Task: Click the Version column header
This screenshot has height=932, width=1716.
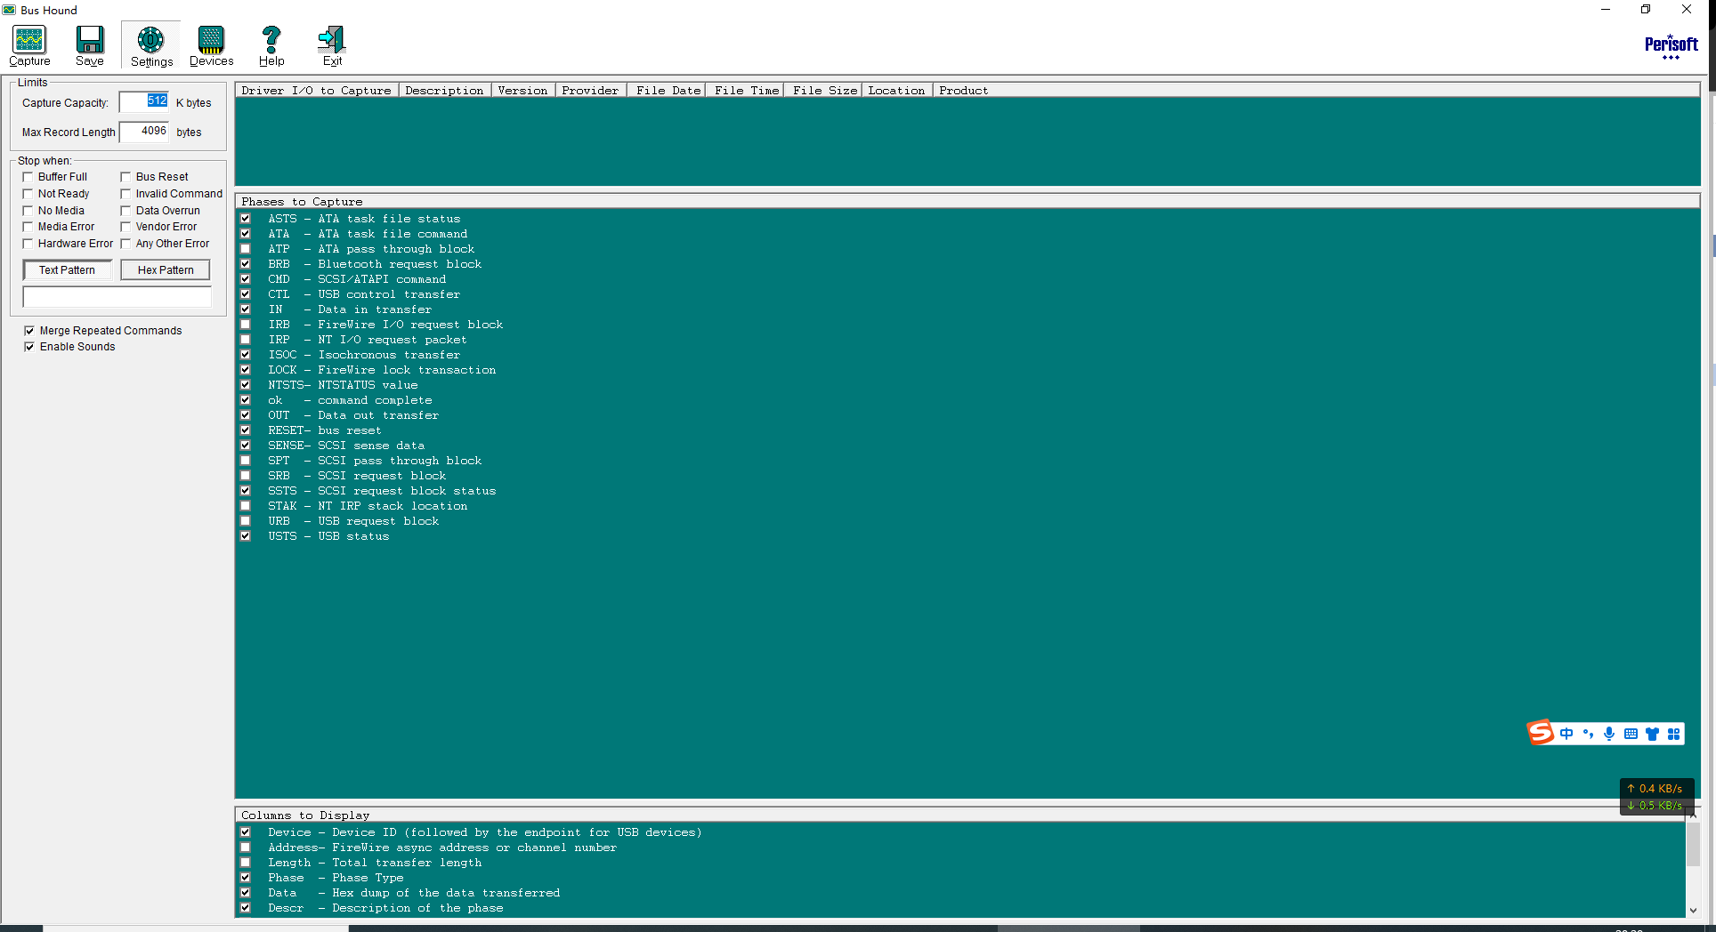Action: (522, 90)
